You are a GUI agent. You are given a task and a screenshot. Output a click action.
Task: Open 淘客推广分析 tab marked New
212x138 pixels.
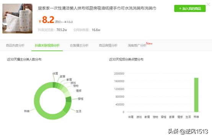point(137,45)
